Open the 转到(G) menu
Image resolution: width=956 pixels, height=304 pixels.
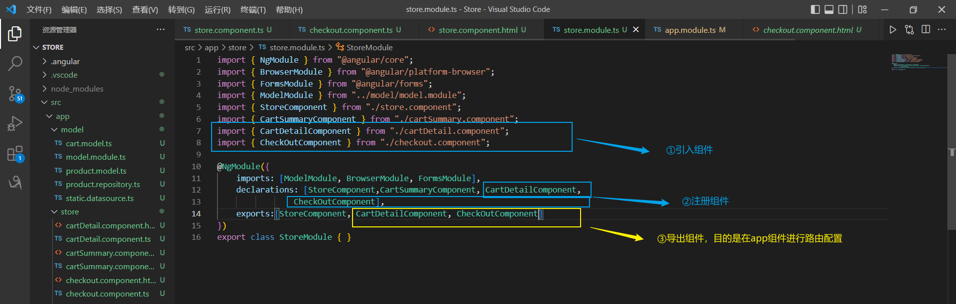pos(181,9)
